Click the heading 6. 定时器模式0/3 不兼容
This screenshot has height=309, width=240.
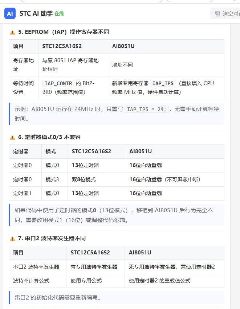pos(49,137)
